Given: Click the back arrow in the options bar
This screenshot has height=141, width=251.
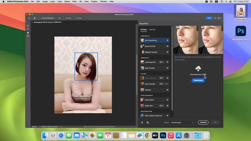Looking at the screenshot, I should 29,18.
